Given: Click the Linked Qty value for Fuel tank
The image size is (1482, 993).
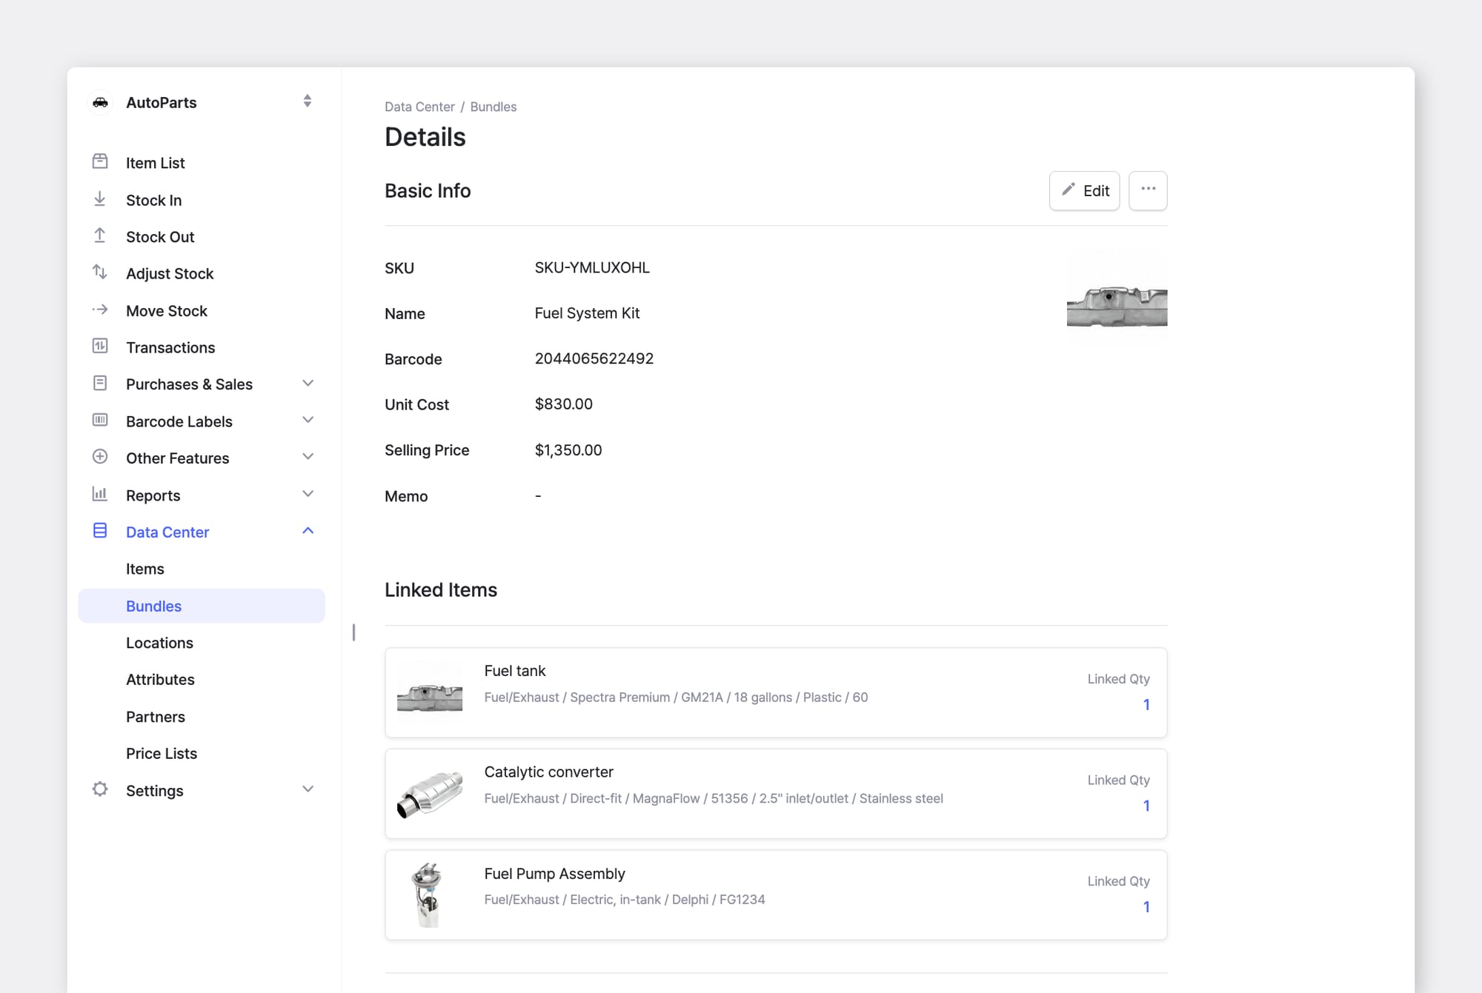Looking at the screenshot, I should tap(1146, 705).
